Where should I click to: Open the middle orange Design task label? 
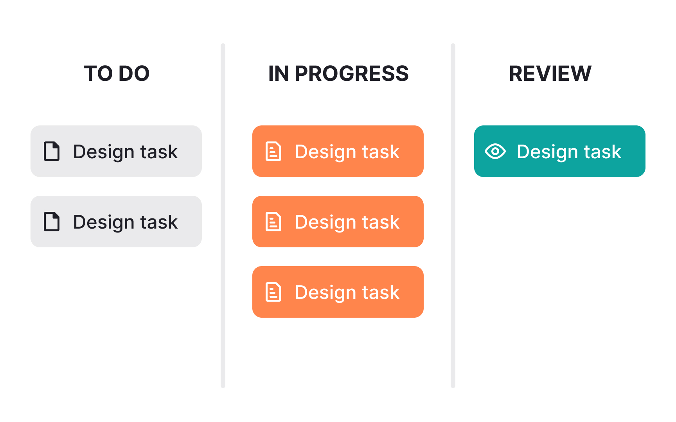(347, 222)
